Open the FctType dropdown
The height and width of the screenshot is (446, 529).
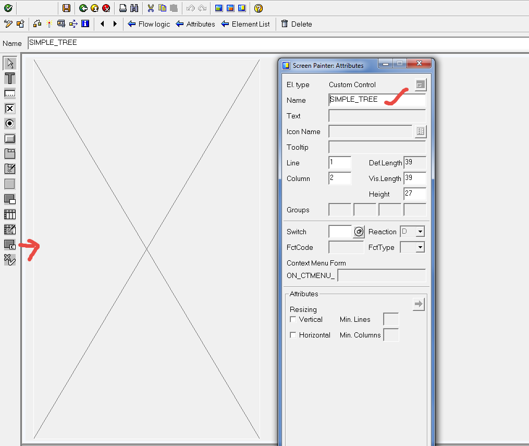[x=420, y=247]
